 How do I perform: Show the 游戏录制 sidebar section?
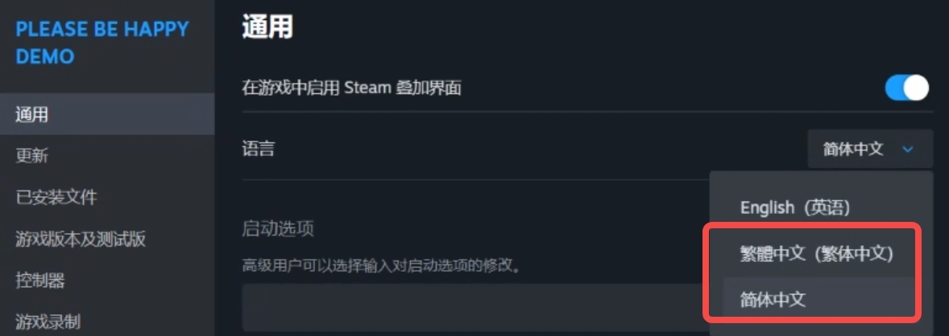pyautogui.click(x=48, y=322)
